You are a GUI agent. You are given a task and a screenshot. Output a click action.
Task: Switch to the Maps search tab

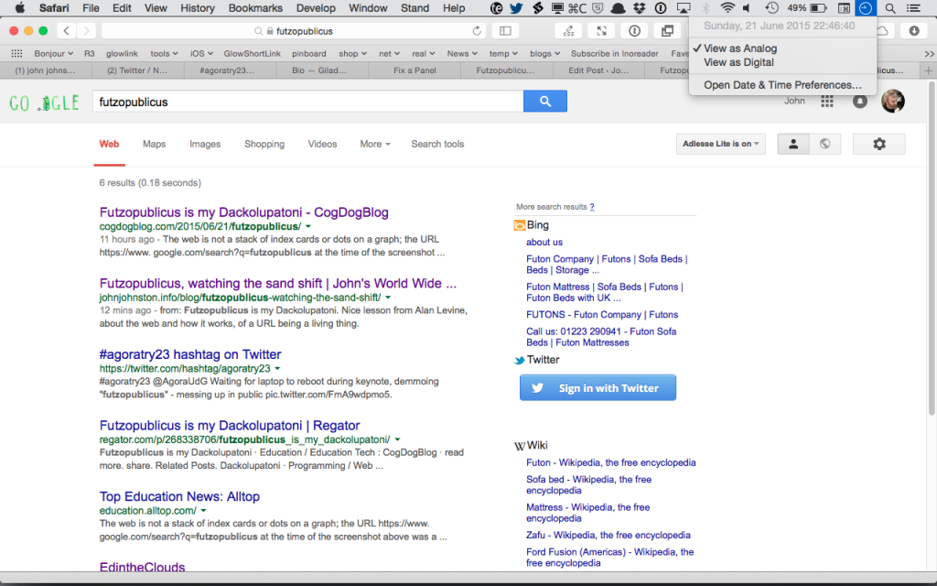(x=154, y=144)
